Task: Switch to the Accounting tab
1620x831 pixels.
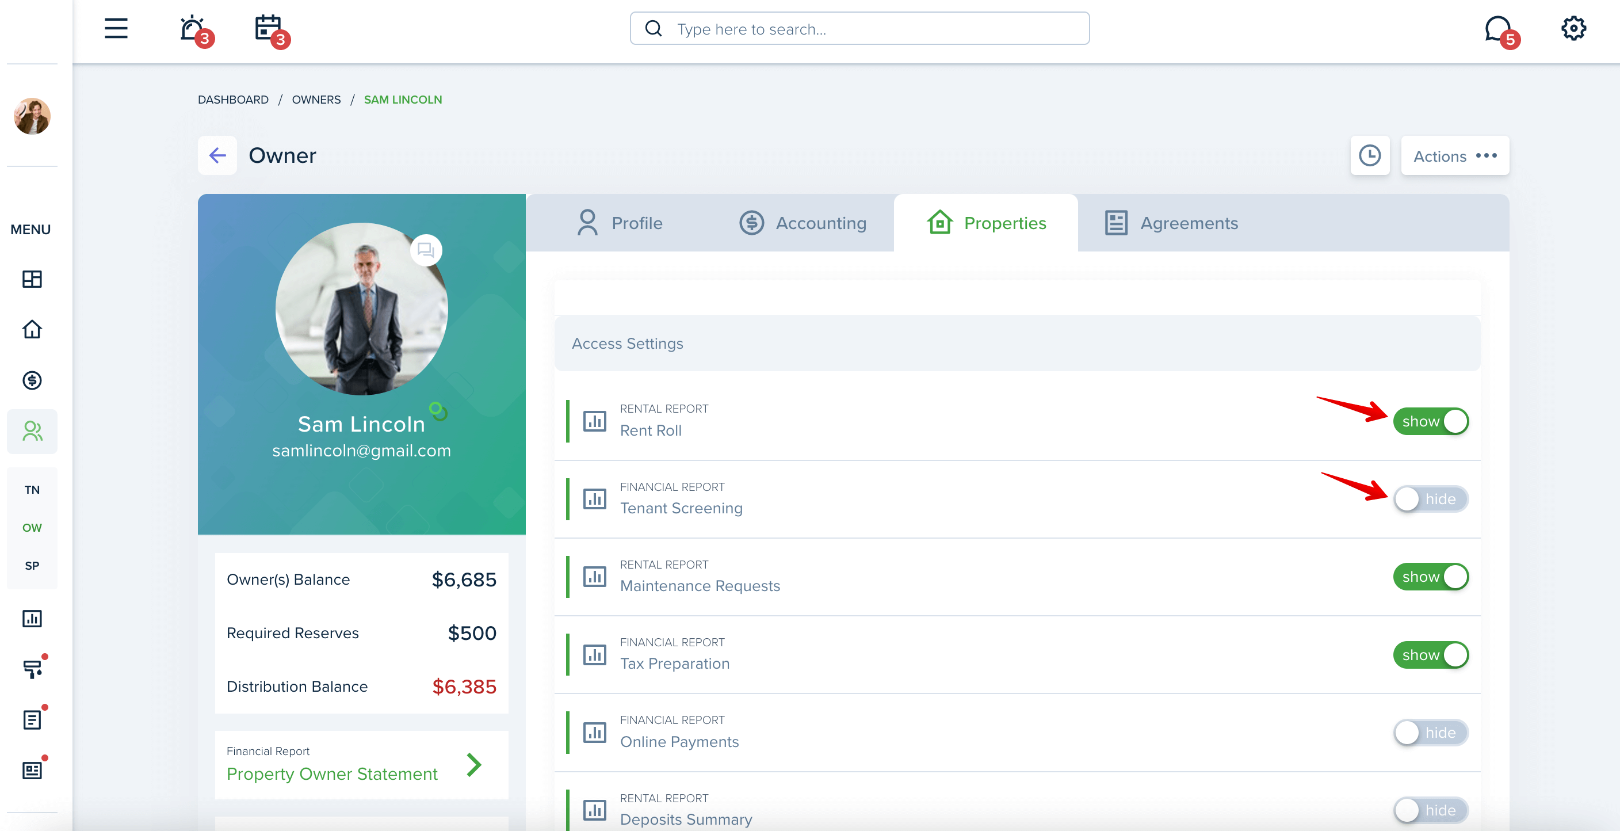Action: 803,223
